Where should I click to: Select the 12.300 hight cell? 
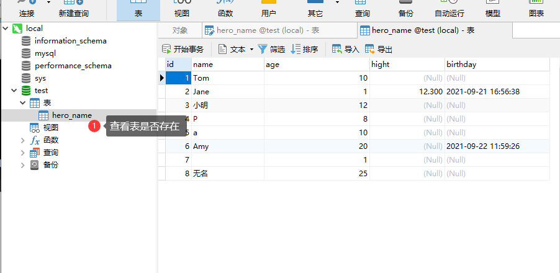(407, 92)
